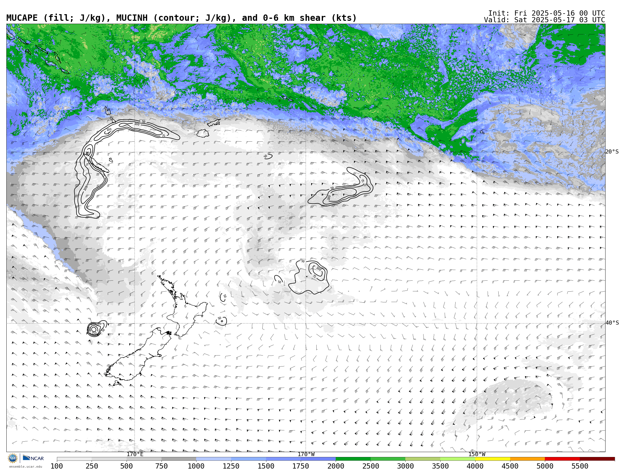Pick the 4500–5000 orange colorbar swatch

(528, 459)
